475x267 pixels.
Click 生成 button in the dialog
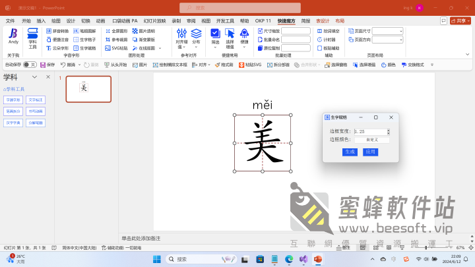(350, 152)
